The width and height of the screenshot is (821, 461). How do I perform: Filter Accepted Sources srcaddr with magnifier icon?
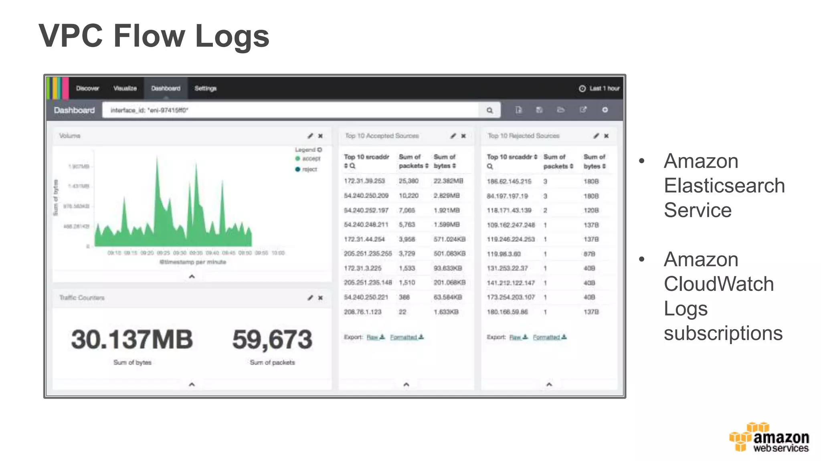click(352, 166)
